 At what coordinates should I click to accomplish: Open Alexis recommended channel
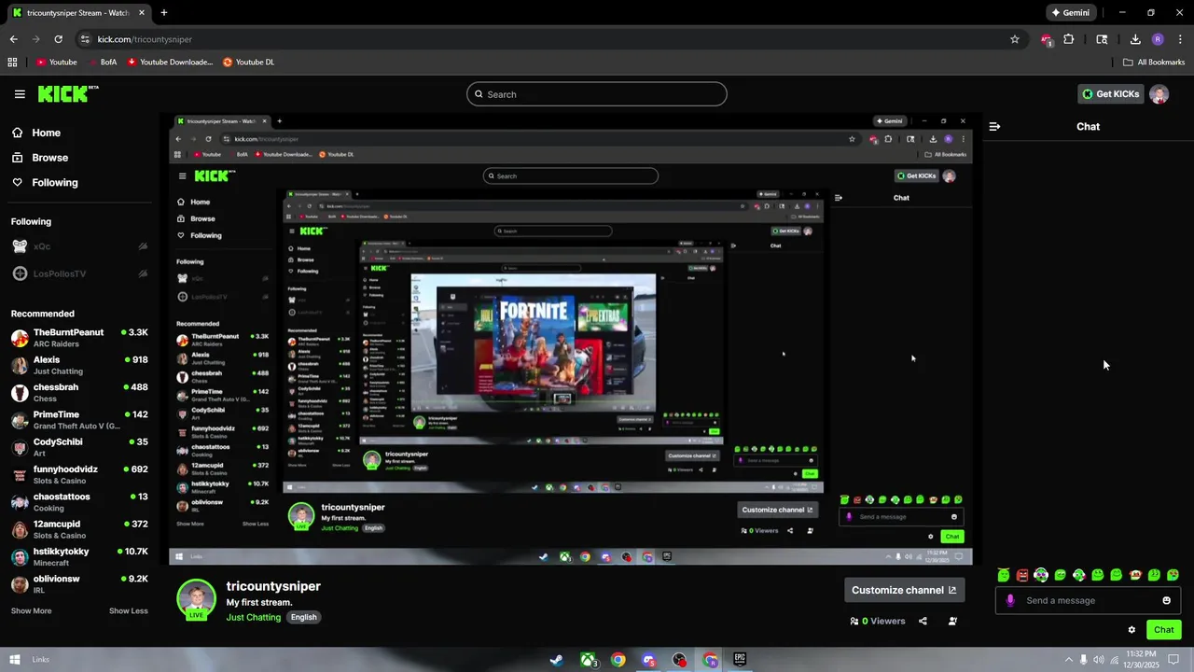point(79,365)
